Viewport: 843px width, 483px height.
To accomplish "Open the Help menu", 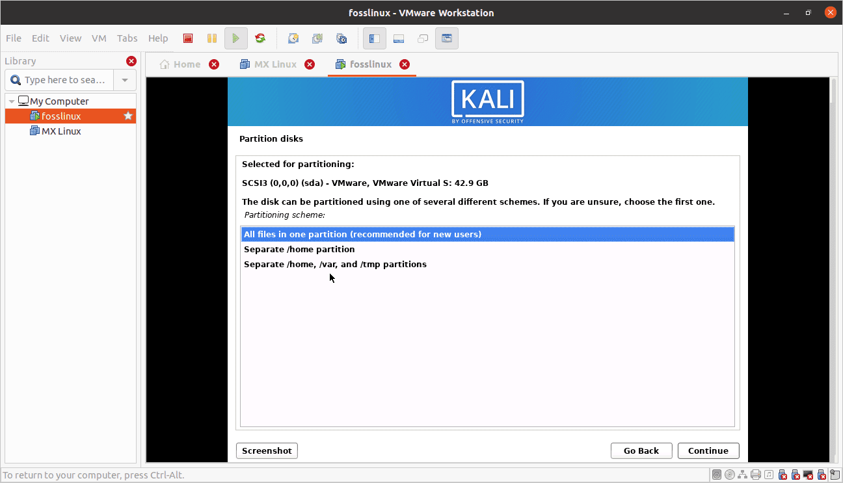I will point(158,38).
